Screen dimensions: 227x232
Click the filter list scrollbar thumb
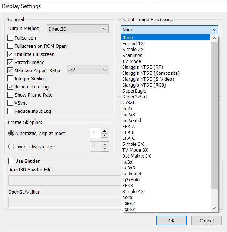click(214, 116)
